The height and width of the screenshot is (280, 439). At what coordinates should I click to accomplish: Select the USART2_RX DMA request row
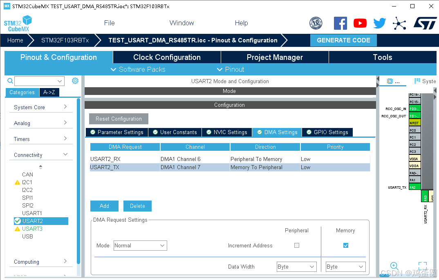point(230,159)
